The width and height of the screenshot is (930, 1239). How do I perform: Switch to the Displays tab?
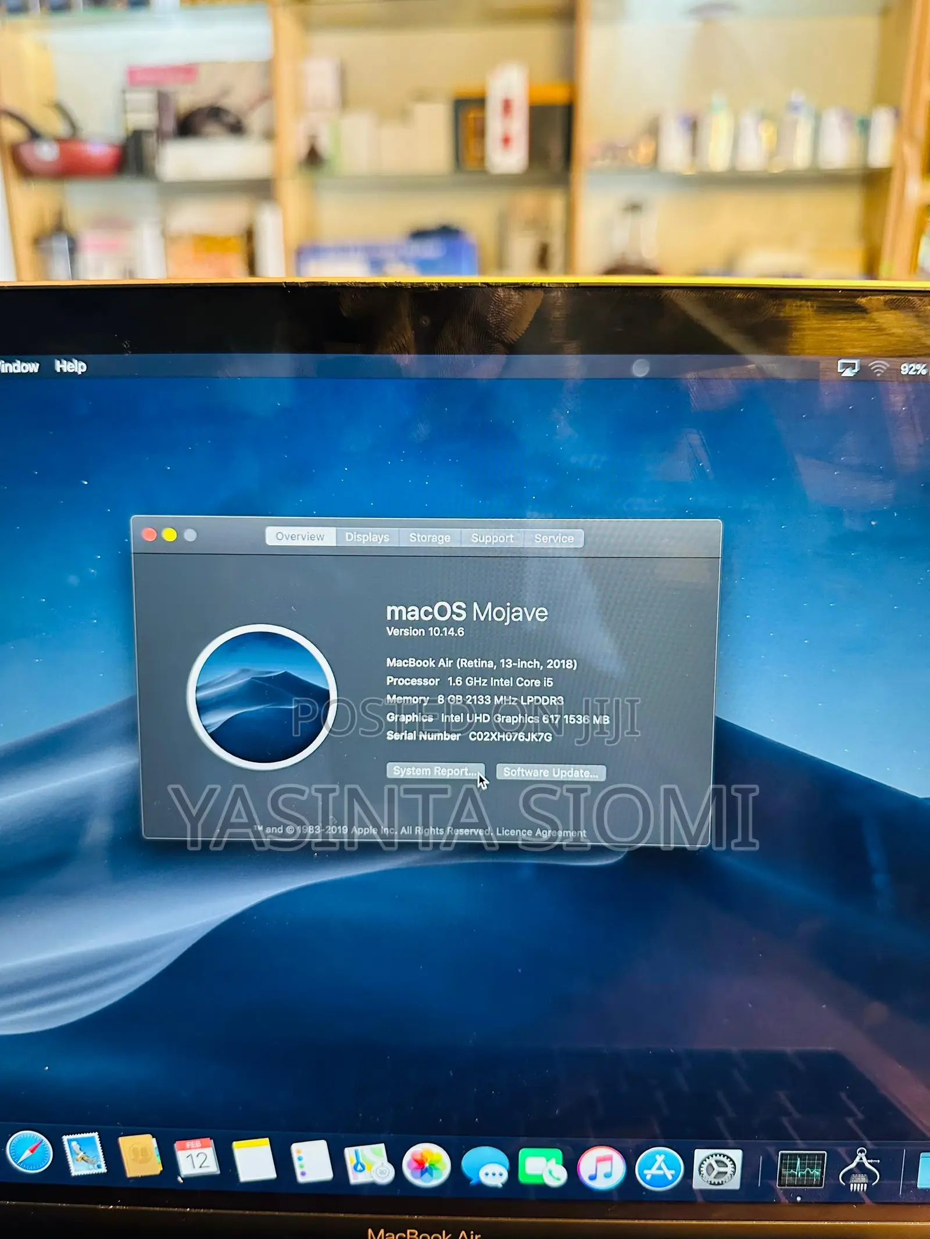[367, 537]
